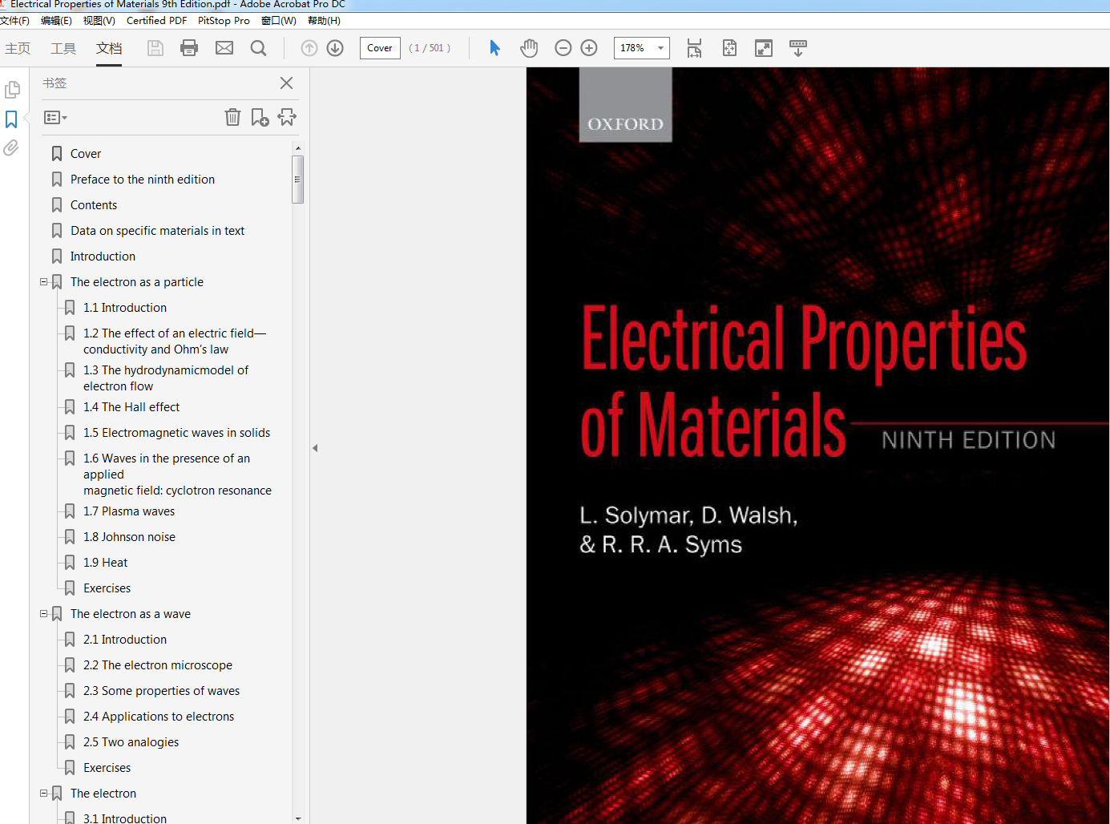Open '1.2 The effect of an electric field'

(x=175, y=341)
